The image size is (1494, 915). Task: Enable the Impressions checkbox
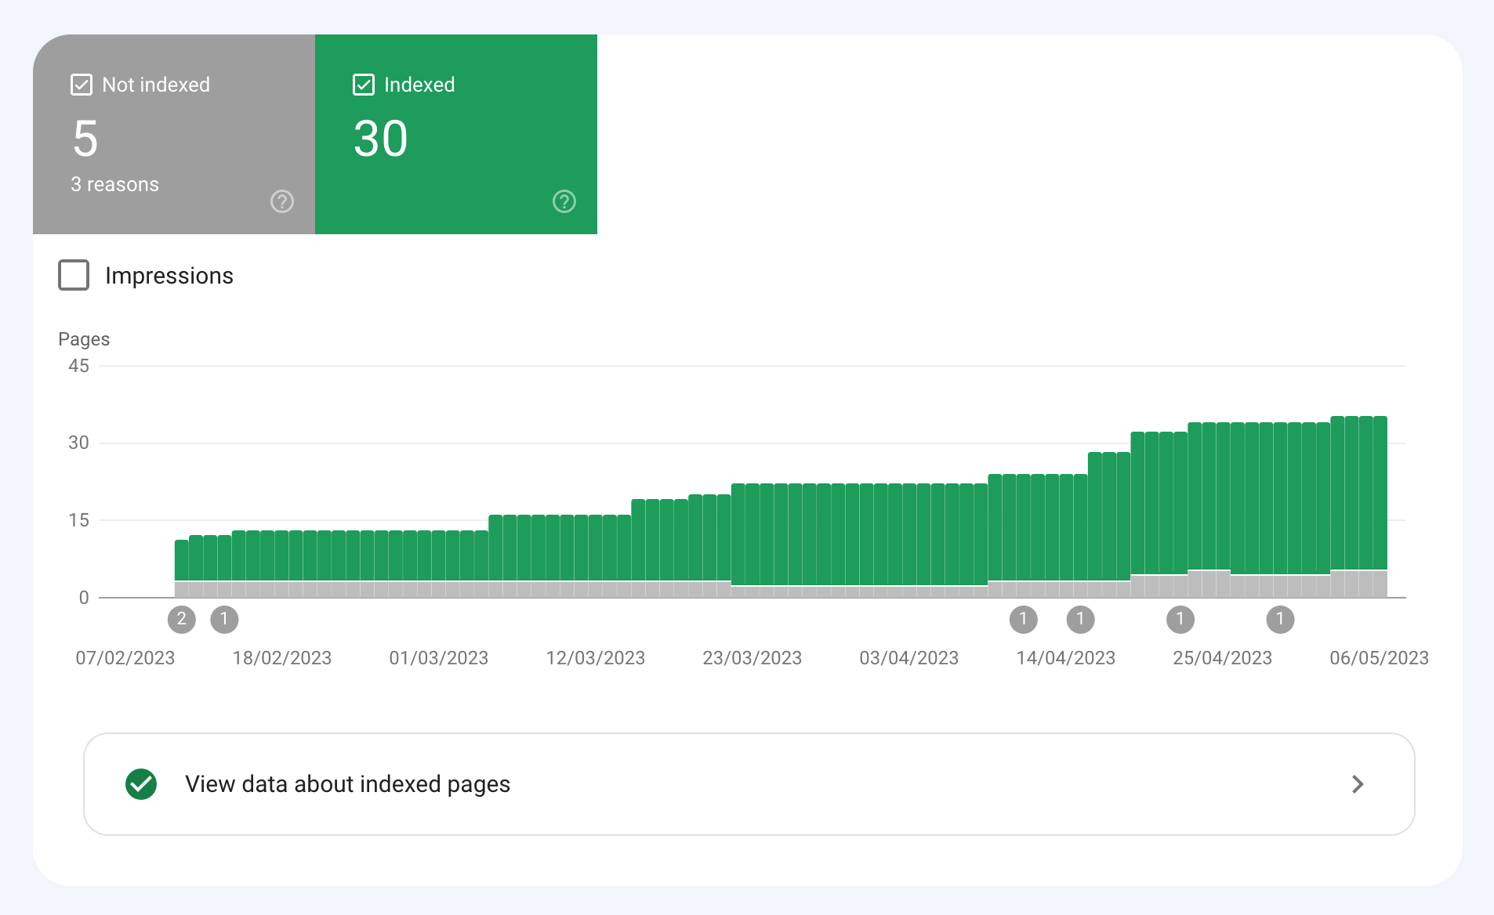point(74,275)
